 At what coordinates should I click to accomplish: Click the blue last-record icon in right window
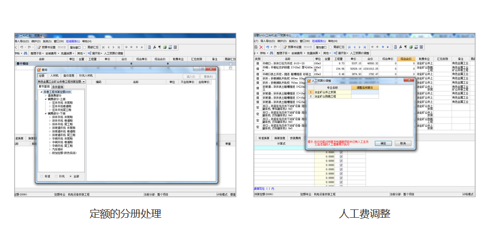[365, 47]
